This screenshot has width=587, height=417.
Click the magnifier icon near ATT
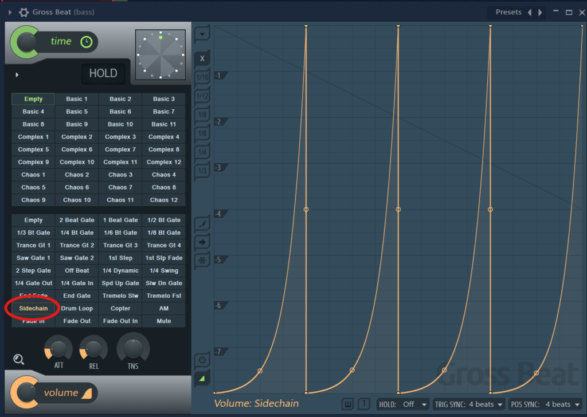(x=19, y=359)
